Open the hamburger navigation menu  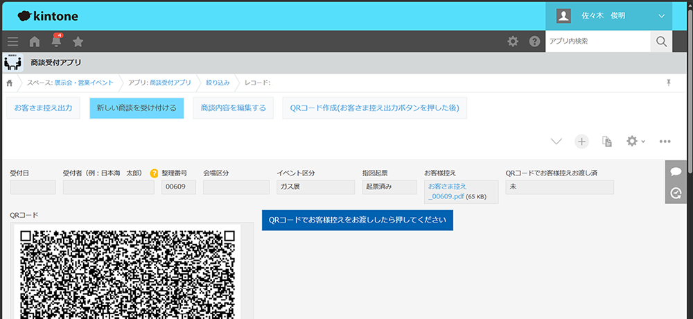point(12,42)
